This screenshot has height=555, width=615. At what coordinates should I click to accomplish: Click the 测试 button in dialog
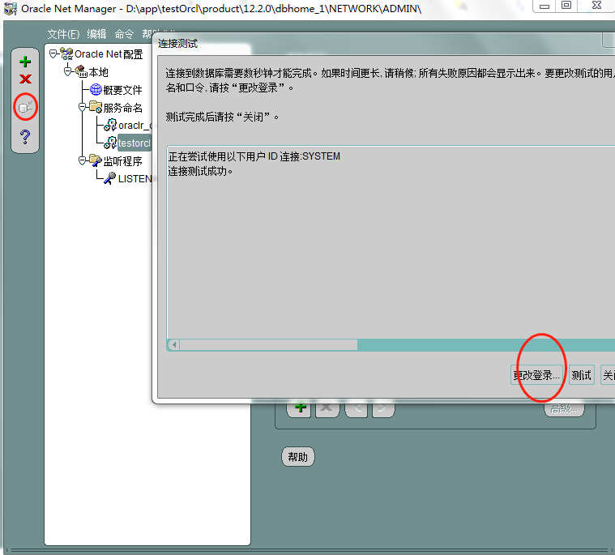click(581, 375)
